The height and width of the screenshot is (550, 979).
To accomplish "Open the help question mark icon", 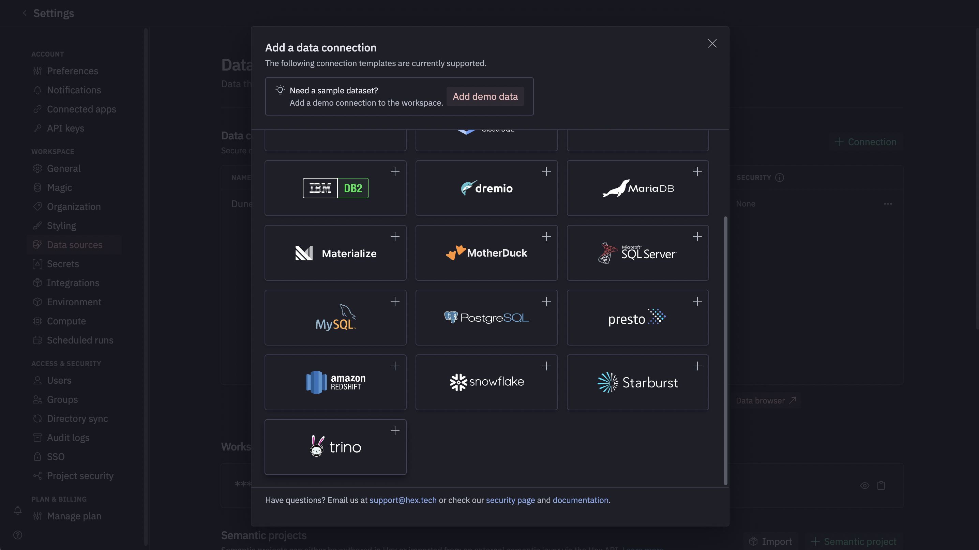I will 17,535.
